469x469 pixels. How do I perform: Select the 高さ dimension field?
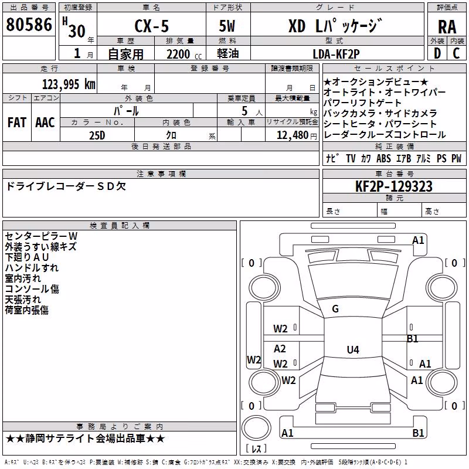pos(444,211)
